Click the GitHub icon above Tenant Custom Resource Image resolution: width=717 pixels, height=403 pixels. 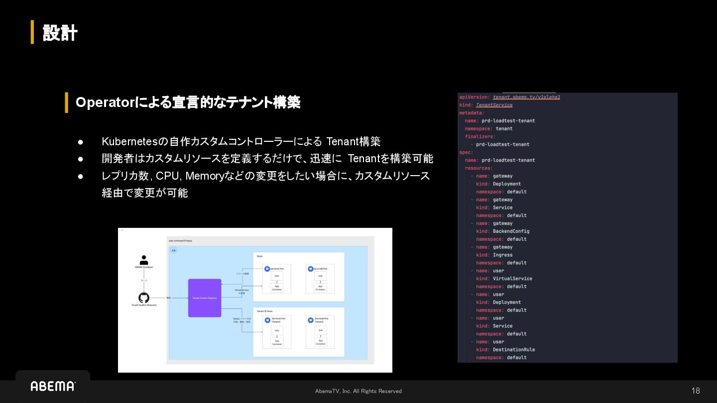(144, 298)
